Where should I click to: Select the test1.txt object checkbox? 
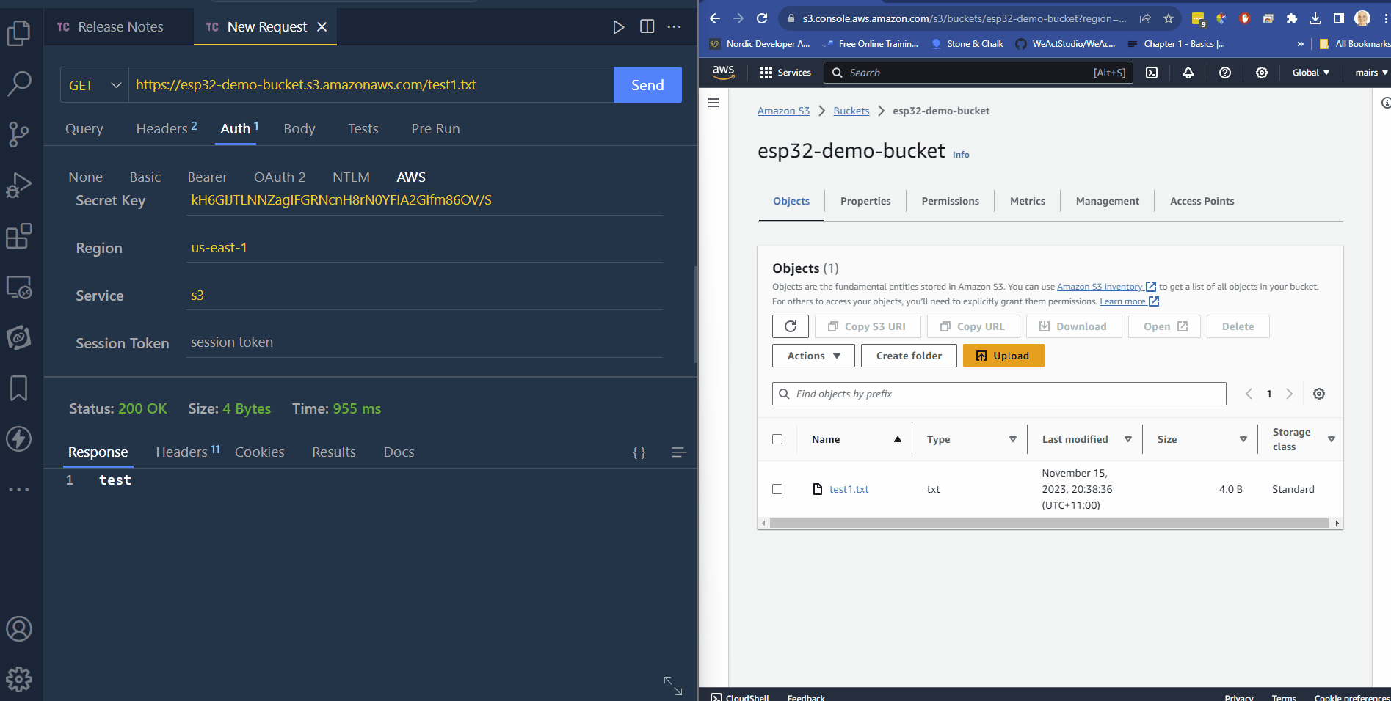pyautogui.click(x=777, y=489)
